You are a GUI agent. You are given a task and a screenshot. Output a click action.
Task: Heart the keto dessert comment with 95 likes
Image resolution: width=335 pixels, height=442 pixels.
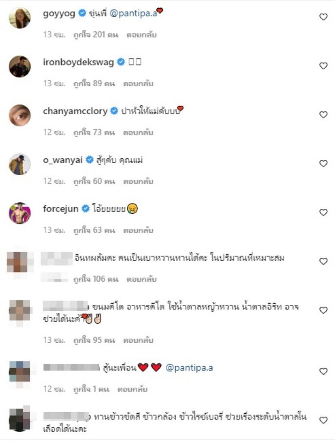(323, 310)
